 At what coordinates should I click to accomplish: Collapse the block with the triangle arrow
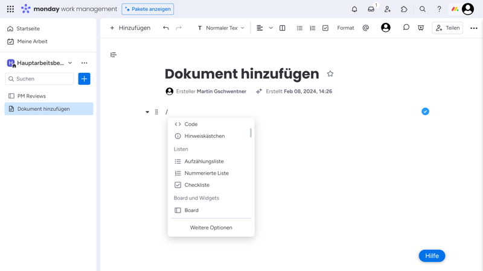coord(147,112)
